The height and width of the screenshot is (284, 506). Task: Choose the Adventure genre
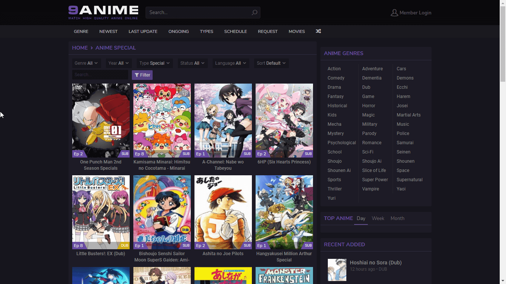click(372, 69)
